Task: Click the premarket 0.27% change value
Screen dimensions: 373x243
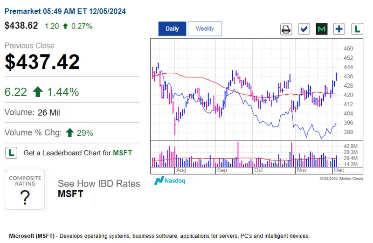Action: pyautogui.click(x=82, y=26)
